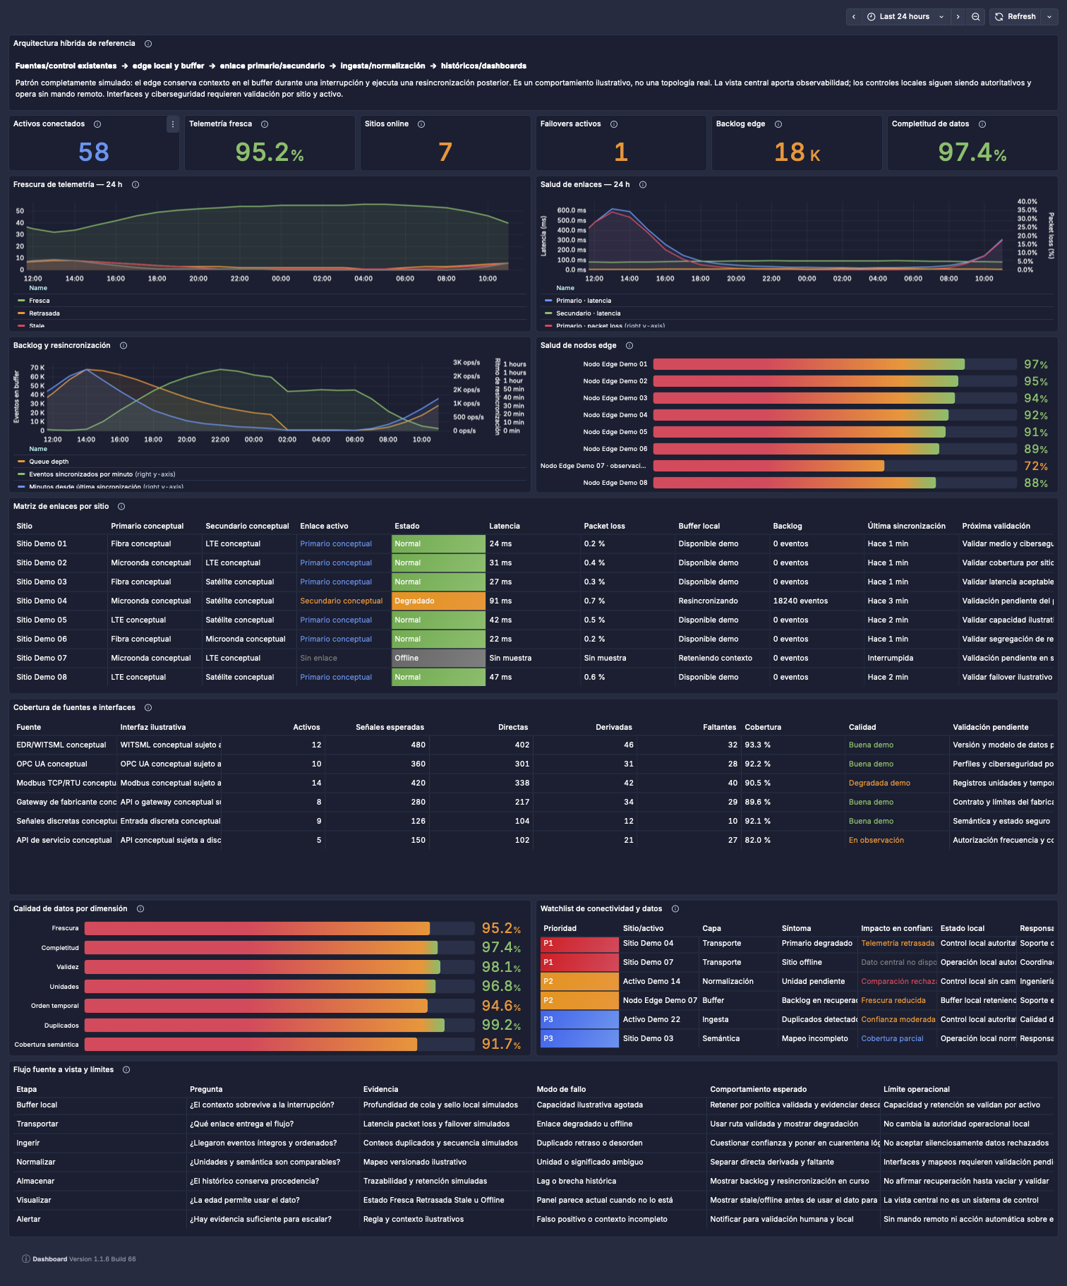The width and height of the screenshot is (1067, 1286).
Task: Shift time range backward with left arrow
Action: (854, 17)
